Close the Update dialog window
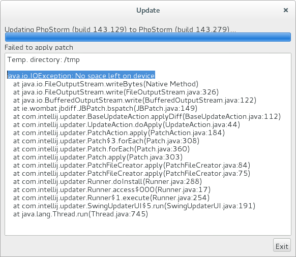This screenshot has width=296, height=257. (x=286, y=10)
